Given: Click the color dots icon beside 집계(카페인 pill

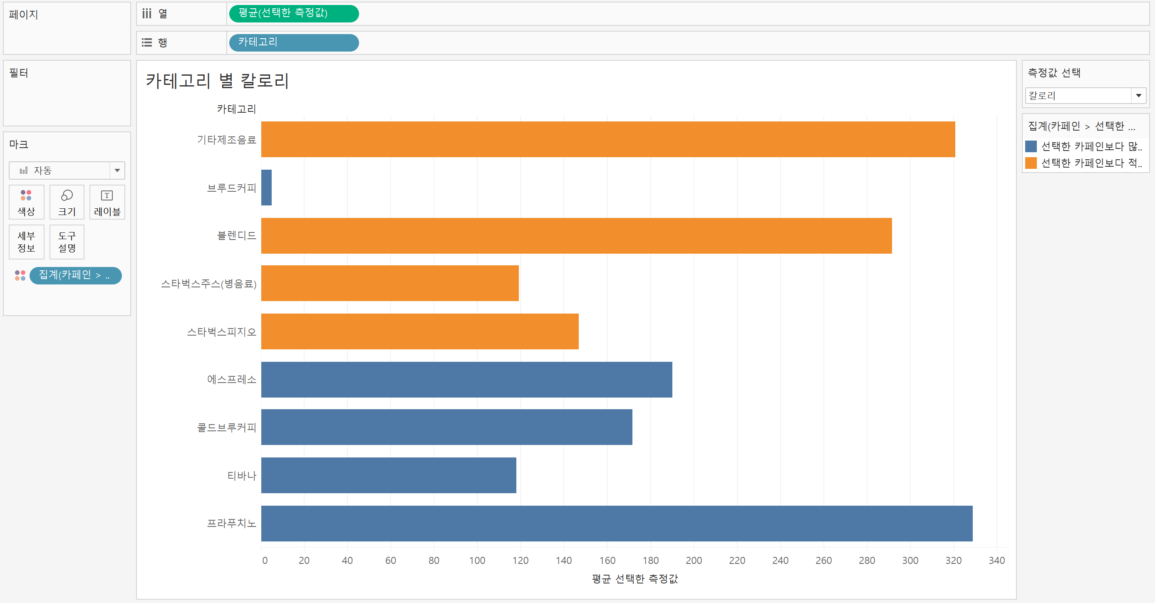Looking at the screenshot, I should pyautogui.click(x=20, y=275).
